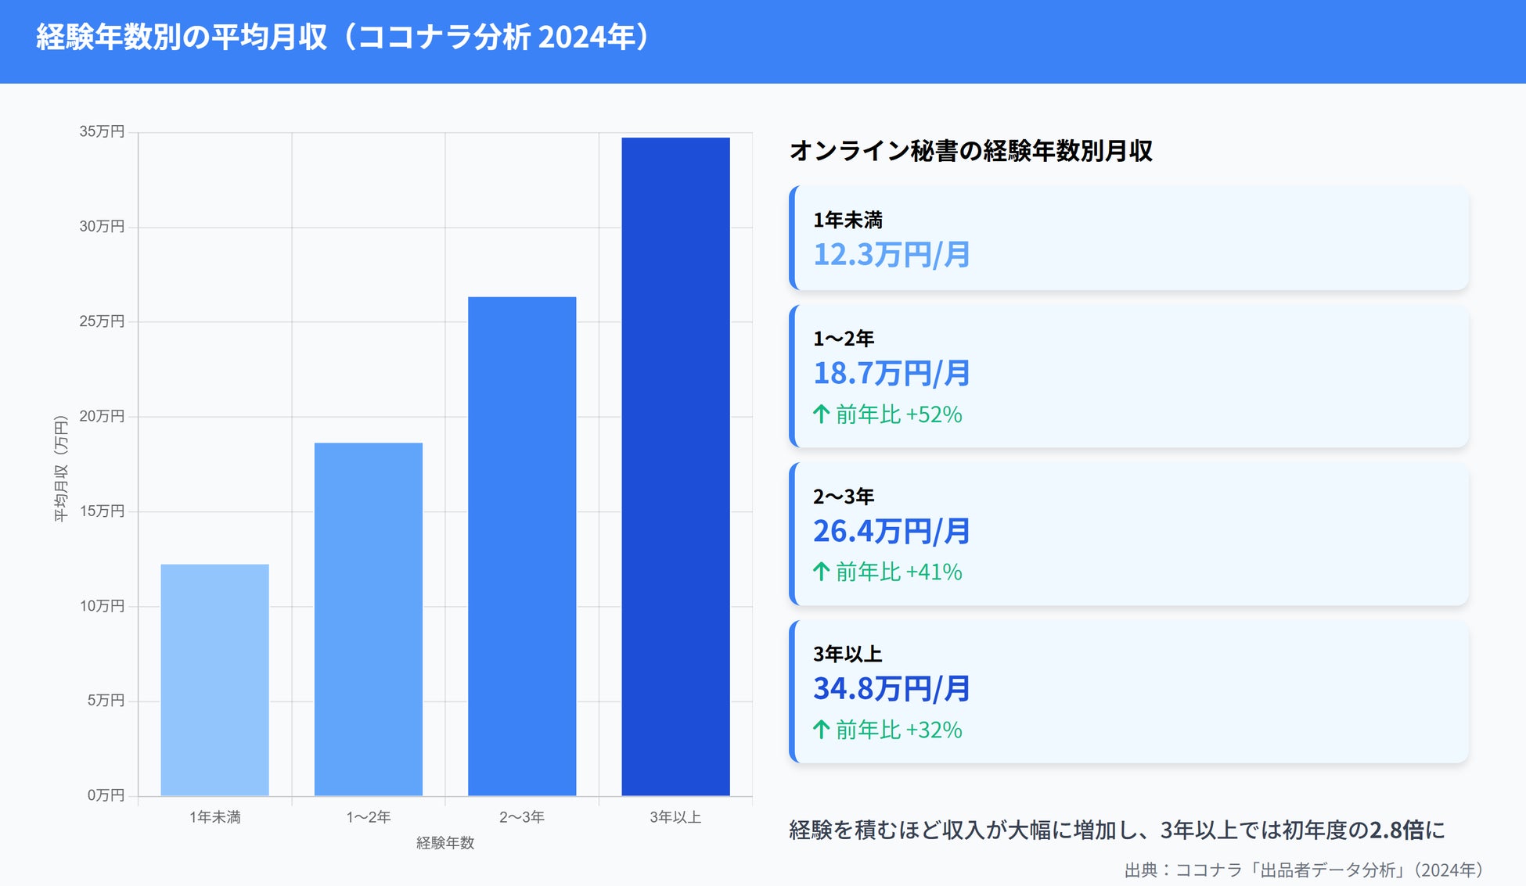Click the 12.3万円/月 value text
Screen dimensions: 1526x886
tap(891, 255)
